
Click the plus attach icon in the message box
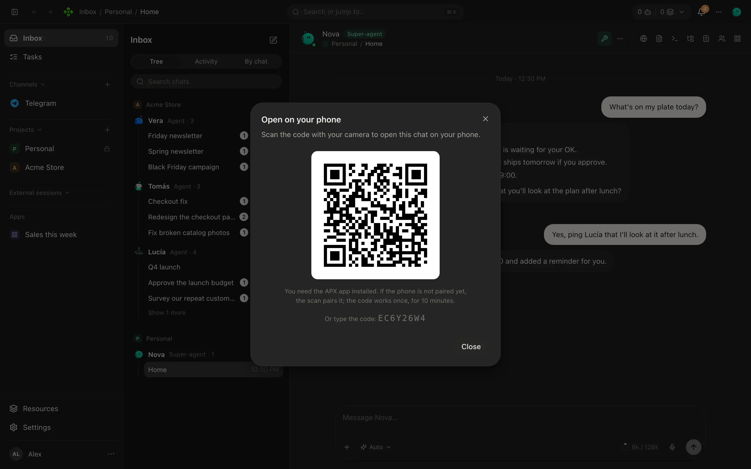tap(347, 447)
